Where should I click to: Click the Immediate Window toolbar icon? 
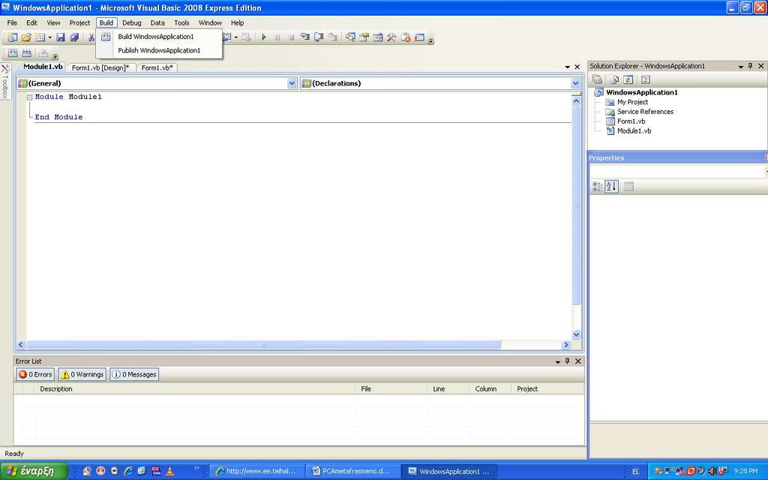pyautogui.click(x=420, y=37)
